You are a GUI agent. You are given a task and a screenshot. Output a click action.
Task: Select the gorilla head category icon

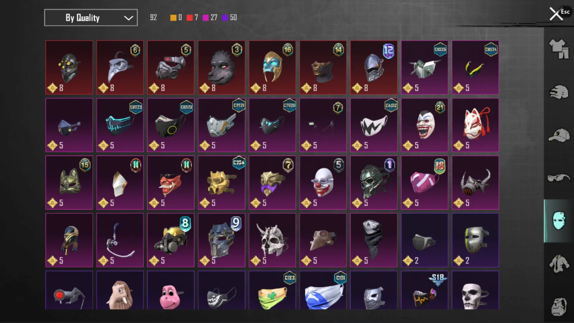tap(559, 306)
